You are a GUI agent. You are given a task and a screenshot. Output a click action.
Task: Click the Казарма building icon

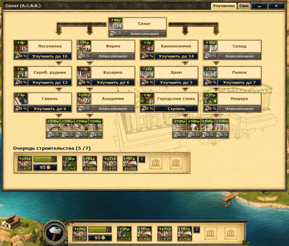[x=84, y=72]
